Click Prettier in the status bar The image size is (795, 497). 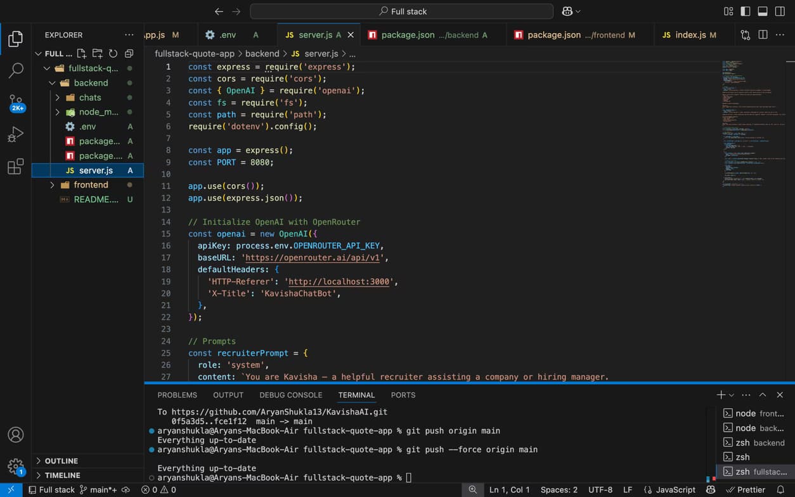point(747,489)
